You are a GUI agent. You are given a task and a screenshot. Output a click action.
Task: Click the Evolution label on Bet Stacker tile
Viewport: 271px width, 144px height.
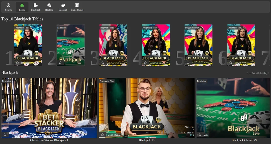[x=7, y=81]
